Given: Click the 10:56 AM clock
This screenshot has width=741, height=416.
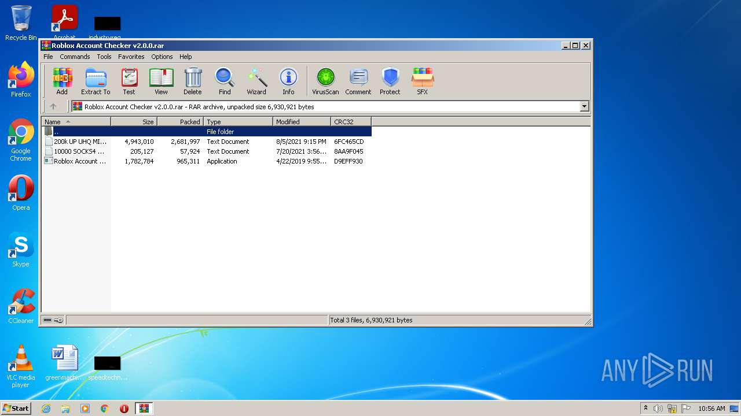Looking at the screenshot, I should pyautogui.click(x=711, y=408).
